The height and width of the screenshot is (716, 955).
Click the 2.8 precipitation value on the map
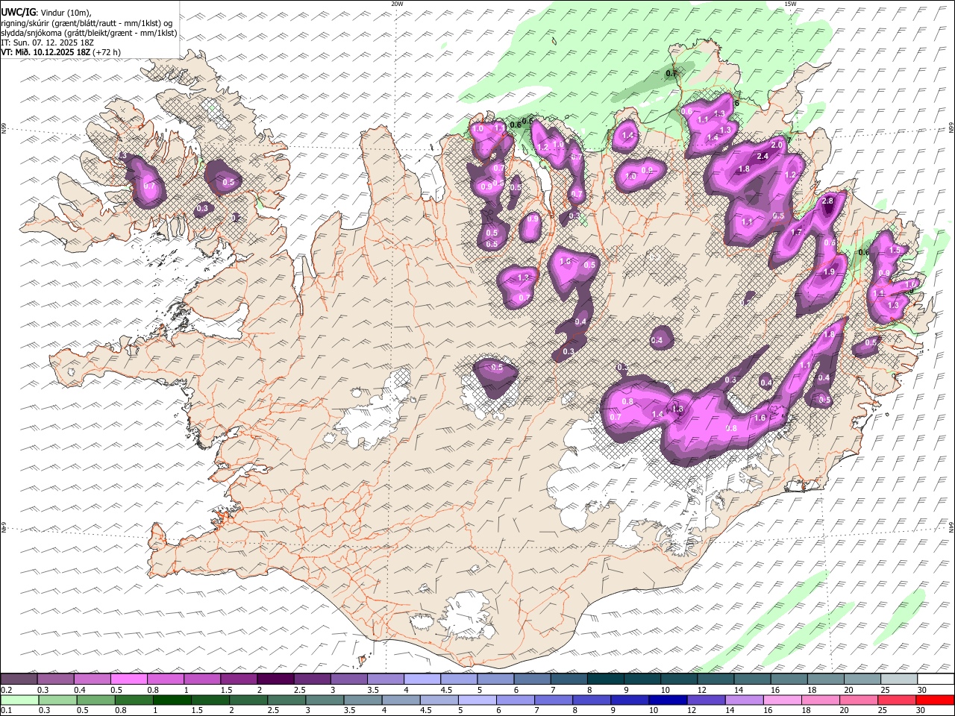tap(827, 201)
